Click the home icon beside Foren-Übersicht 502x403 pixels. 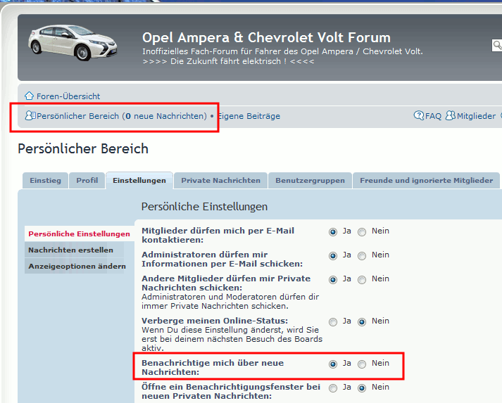tap(29, 96)
